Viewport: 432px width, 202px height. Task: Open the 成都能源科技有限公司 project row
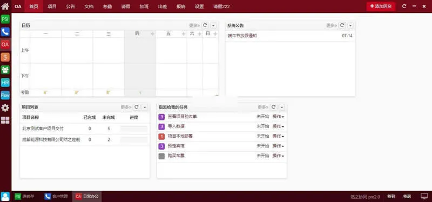[85, 140]
